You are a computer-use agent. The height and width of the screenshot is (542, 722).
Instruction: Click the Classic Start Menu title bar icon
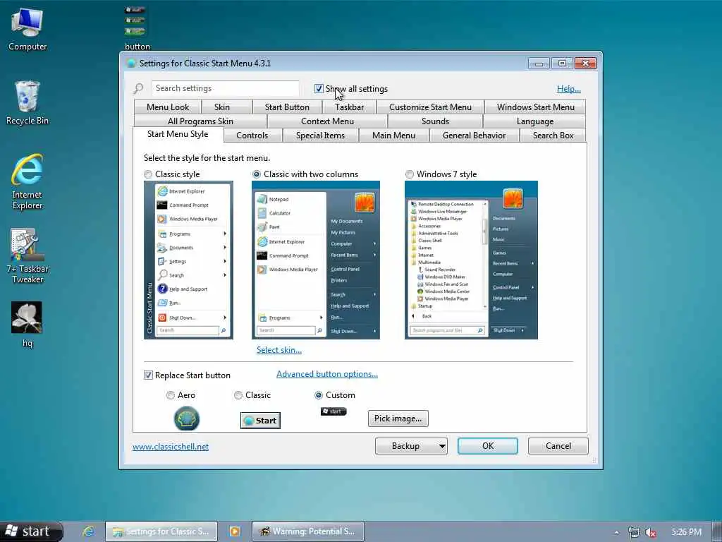[131, 63]
